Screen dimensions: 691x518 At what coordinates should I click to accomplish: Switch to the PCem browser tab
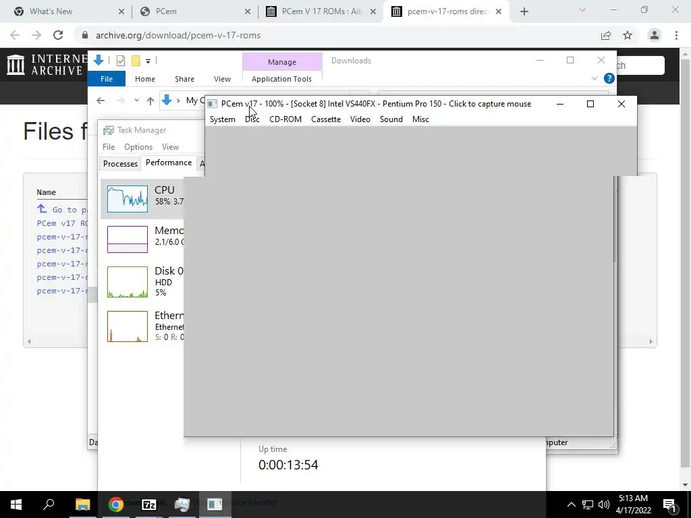(x=166, y=11)
